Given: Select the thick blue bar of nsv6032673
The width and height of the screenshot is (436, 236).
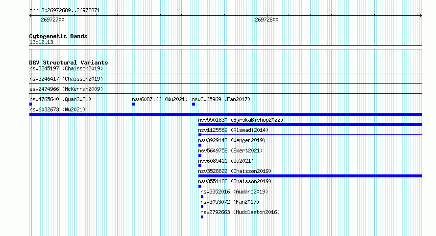Looking at the screenshot, I should (x=225, y=114).
